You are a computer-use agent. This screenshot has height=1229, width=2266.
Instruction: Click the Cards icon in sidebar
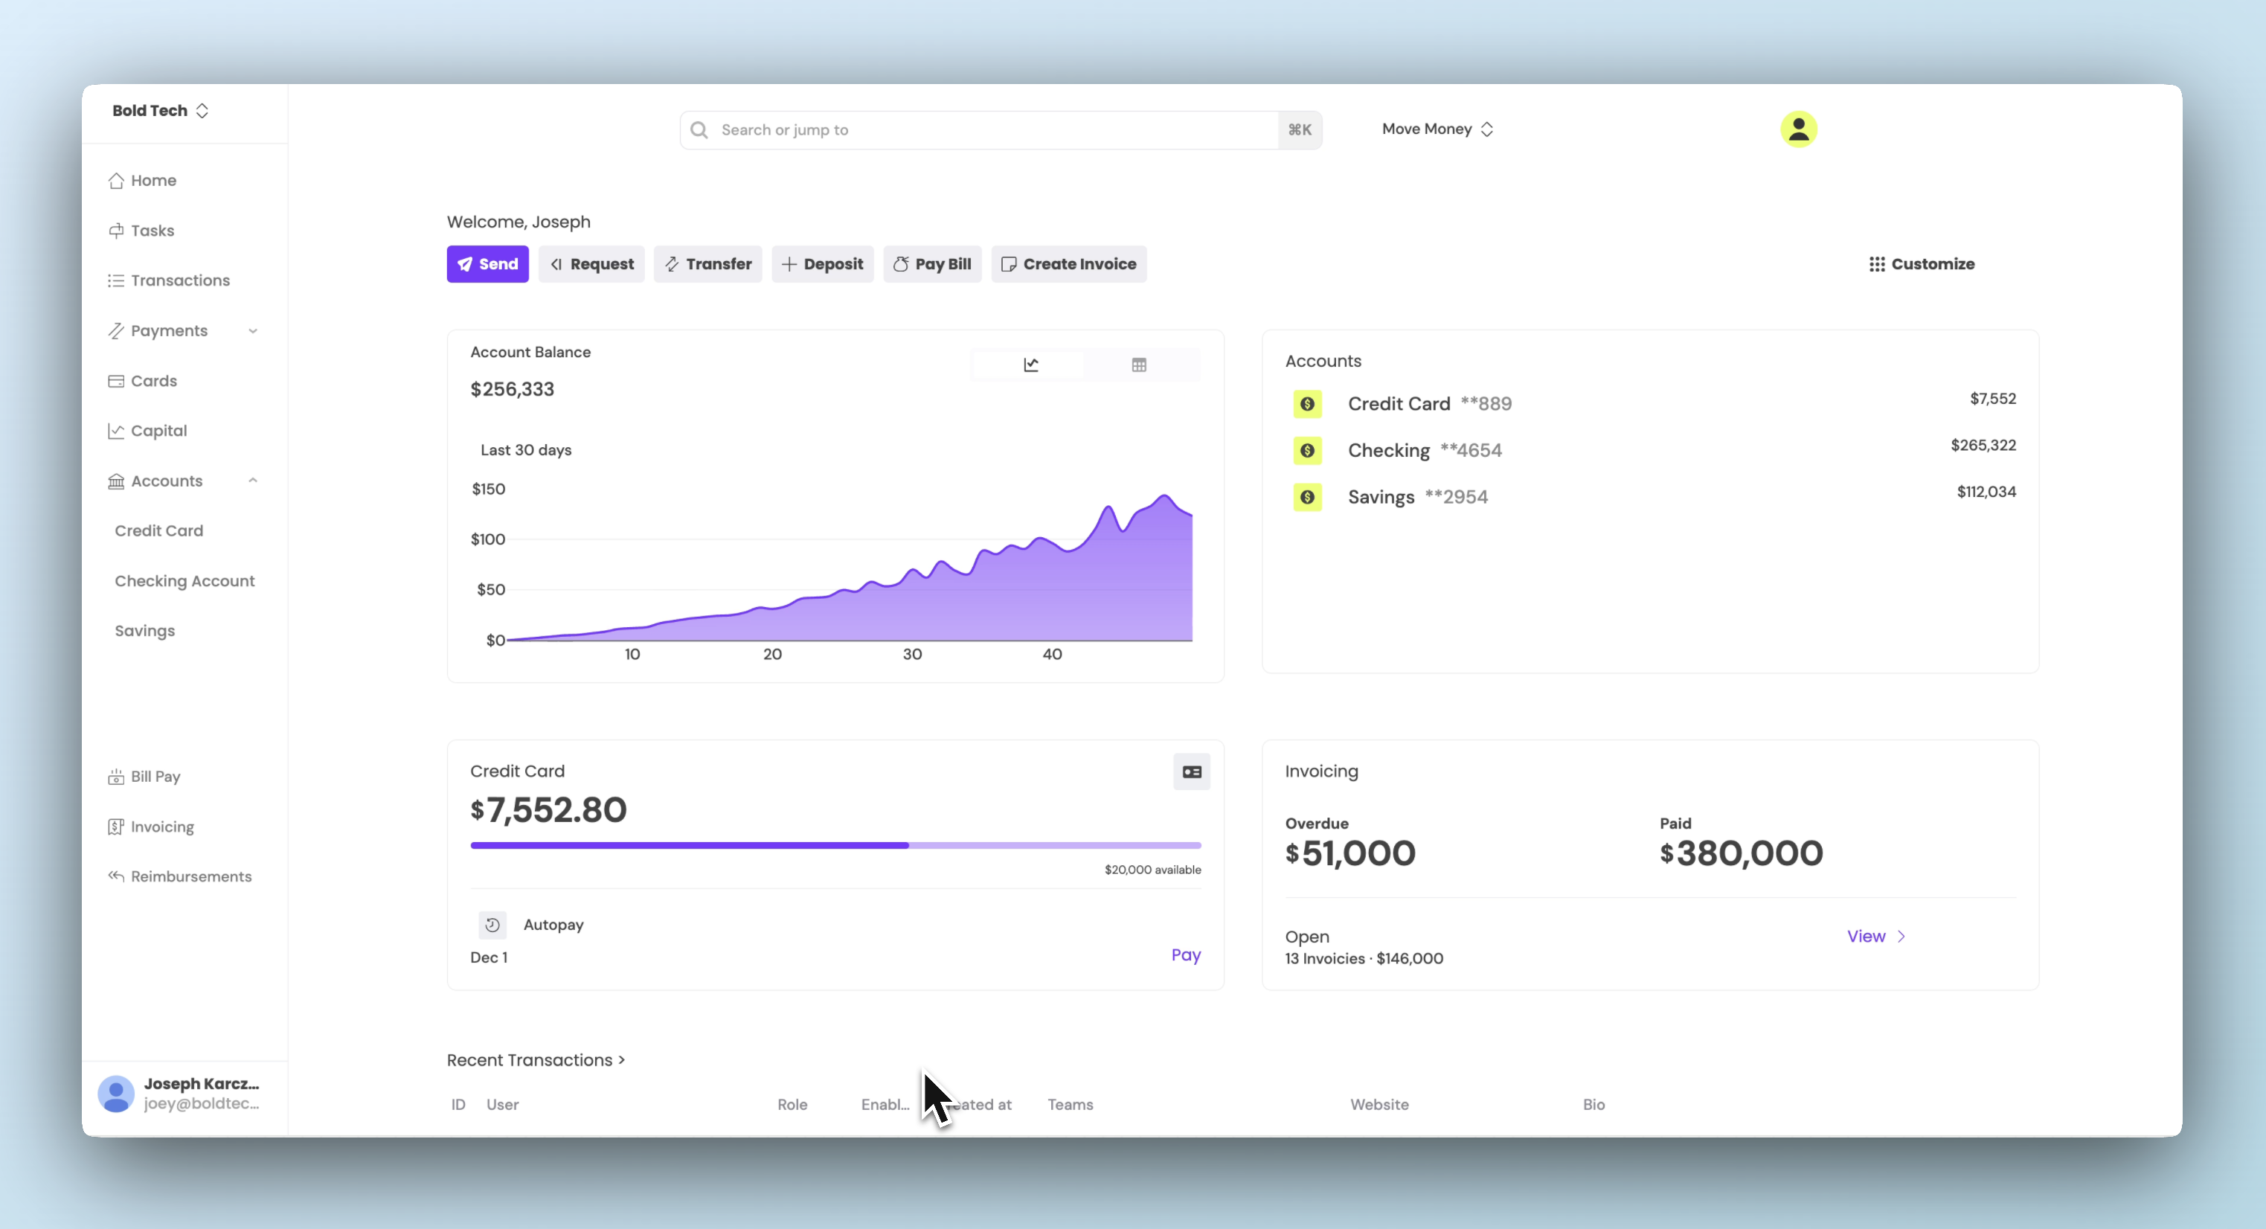[x=116, y=381]
